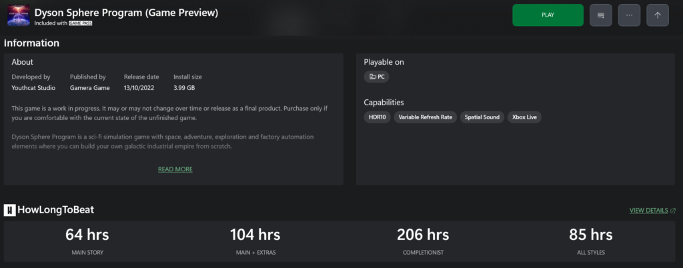Click the HDR10 capability tag
The image size is (683, 268).
(x=376, y=117)
